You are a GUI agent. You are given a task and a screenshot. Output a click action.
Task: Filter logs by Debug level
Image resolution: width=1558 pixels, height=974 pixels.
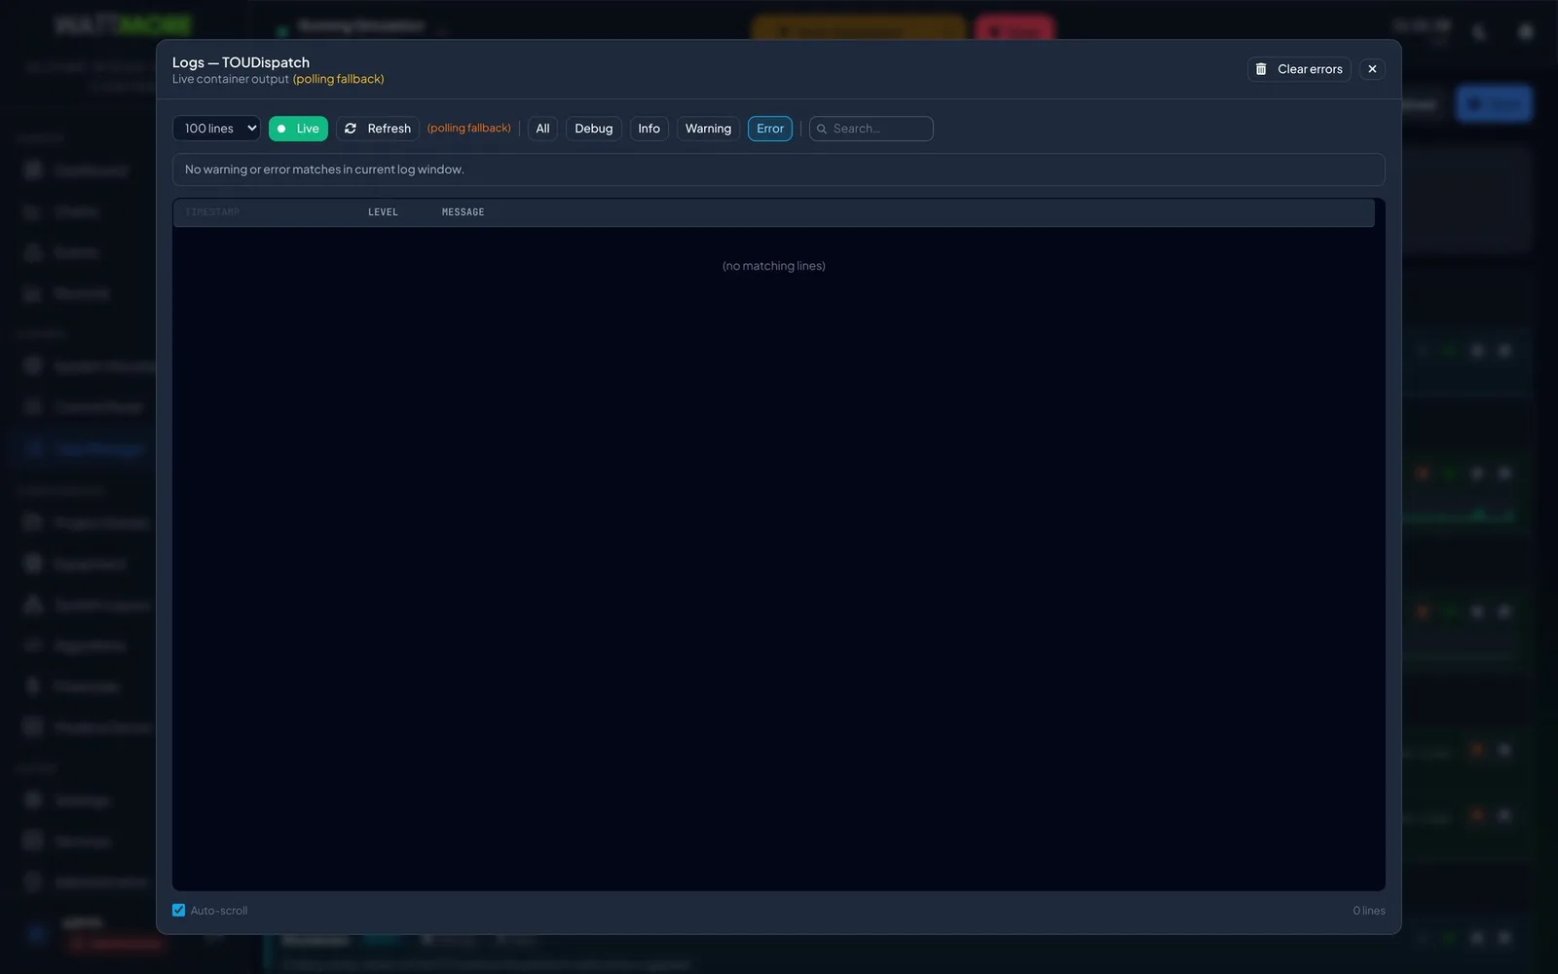(594, 129)
